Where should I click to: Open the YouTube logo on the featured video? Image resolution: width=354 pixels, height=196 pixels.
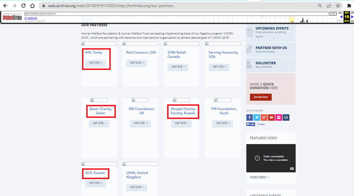click(x=292, y=169)
